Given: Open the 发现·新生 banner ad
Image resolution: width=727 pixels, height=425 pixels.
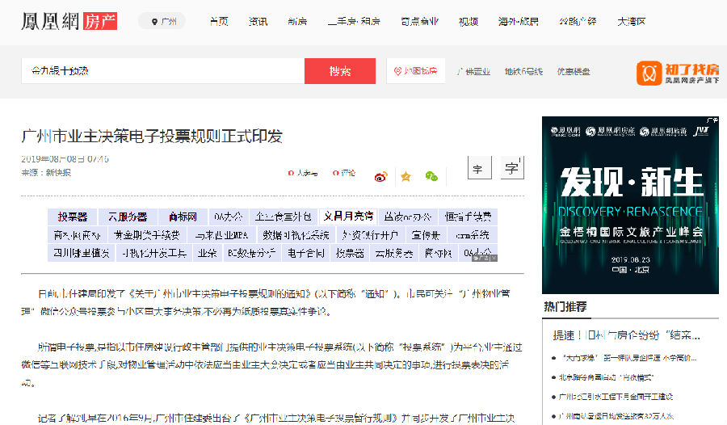Looking at the screenshot, I should [629, 204].
